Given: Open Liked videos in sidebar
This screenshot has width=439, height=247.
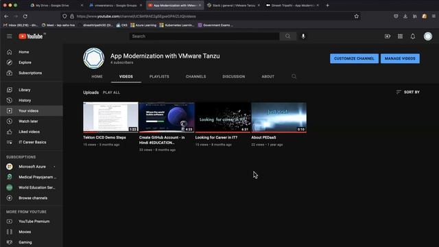Looking at the screenshot, I should point(32,132).
